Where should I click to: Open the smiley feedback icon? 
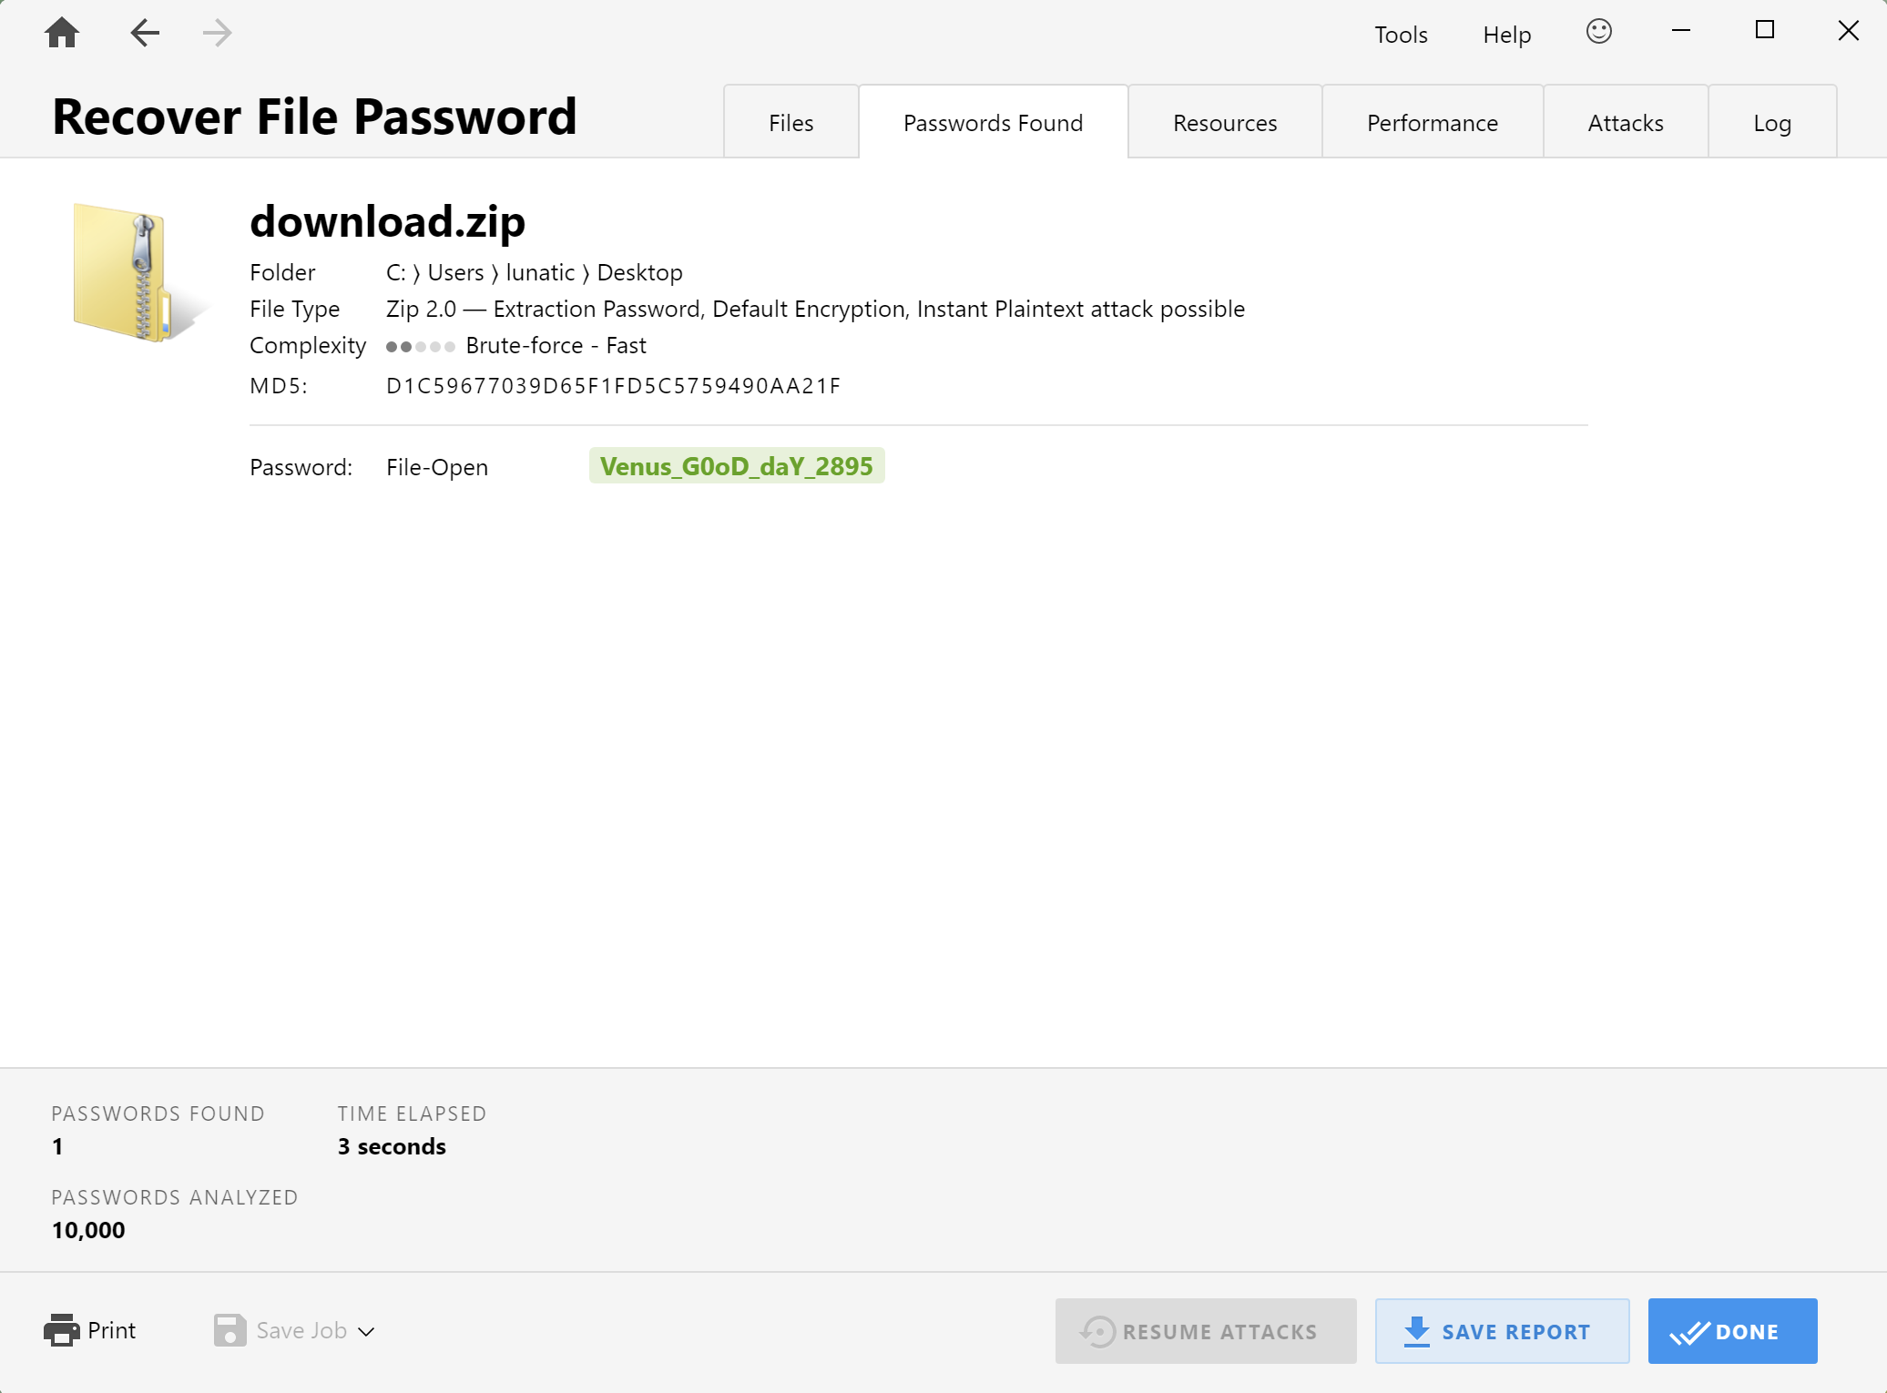pyautogui.click(x=1598, y=32)
